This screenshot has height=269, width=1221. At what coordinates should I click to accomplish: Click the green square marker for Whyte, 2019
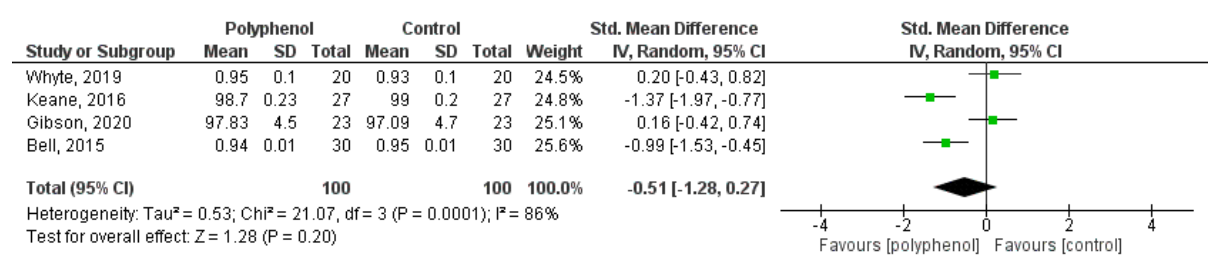[994, 74]
